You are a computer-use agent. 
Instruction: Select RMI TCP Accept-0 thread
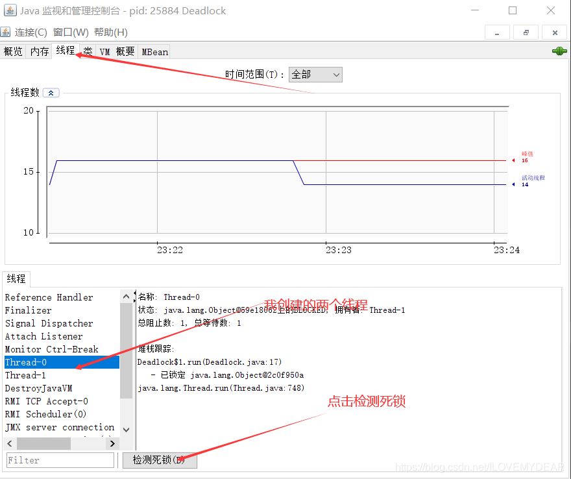[62, 401]
